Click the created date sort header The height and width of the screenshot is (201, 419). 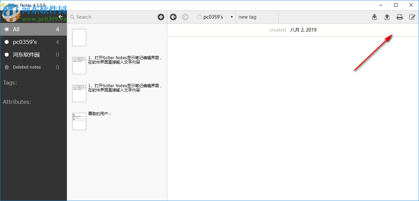click(x=278, y=30)
